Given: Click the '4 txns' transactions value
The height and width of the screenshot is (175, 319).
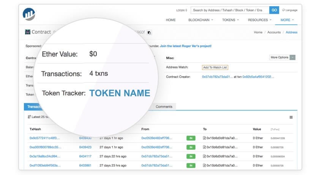Looking at the screenshot, I should point(99,73).
